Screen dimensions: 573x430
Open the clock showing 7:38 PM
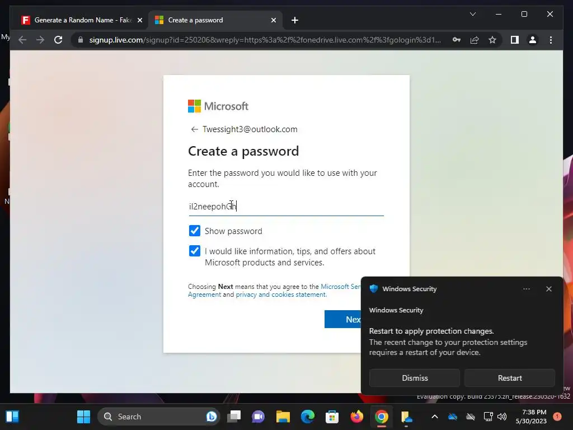coord(531,417)
